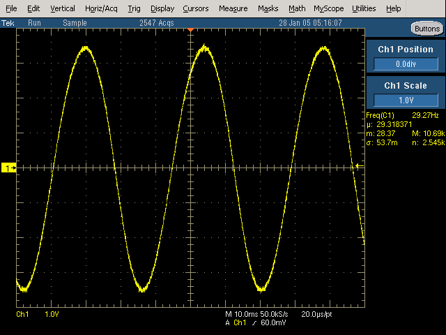Open the Horiz/Acq menu
The height and width of the screenshot is (335, 446).
[102, 8]
